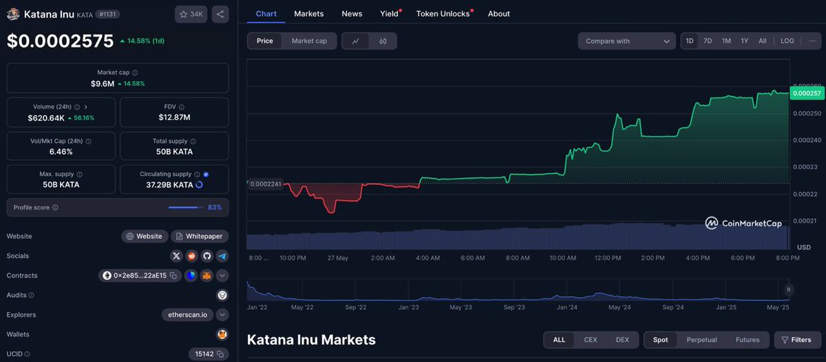This screenshot has height=362, width=826.
Task: Open the Yield tab
Action: [390, 14]
